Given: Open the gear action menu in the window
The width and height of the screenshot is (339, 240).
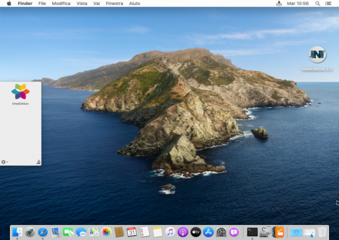Looking at the screenshot, I should pos(4,162).
